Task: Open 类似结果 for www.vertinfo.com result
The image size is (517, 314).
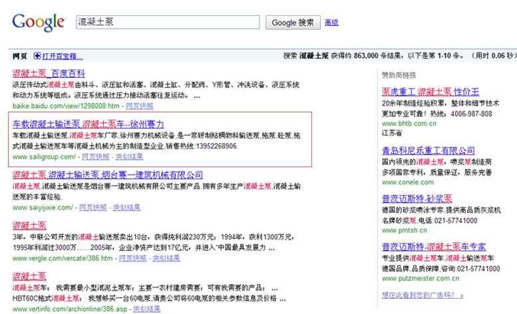Action: 147,309
